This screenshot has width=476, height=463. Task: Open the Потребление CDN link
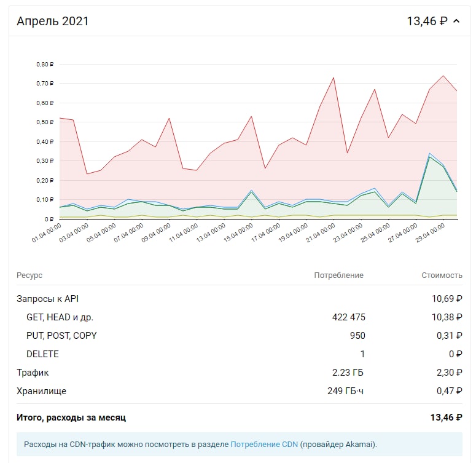pyautogui.click(x=263, y=444)
